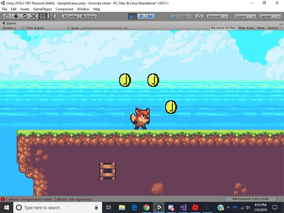Click the Callback unregistration failed message
284x213 pixels.
tap(49, 199)
